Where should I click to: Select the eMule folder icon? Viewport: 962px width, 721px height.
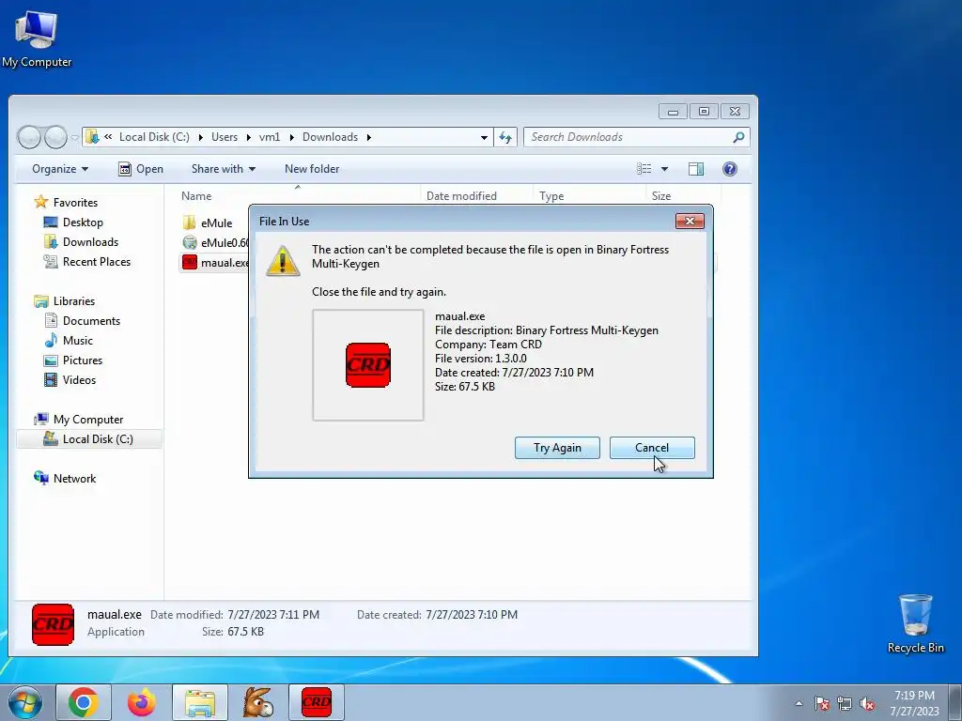(x=190, y=222)
